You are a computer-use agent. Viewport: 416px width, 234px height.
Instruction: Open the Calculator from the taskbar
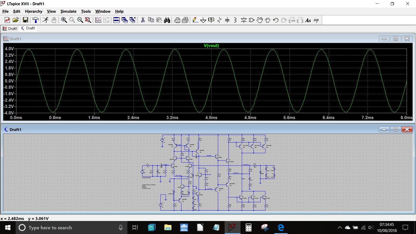tap(249, 228)
